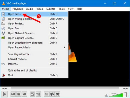Toggle random shuffle playback button

coord(58,94)
